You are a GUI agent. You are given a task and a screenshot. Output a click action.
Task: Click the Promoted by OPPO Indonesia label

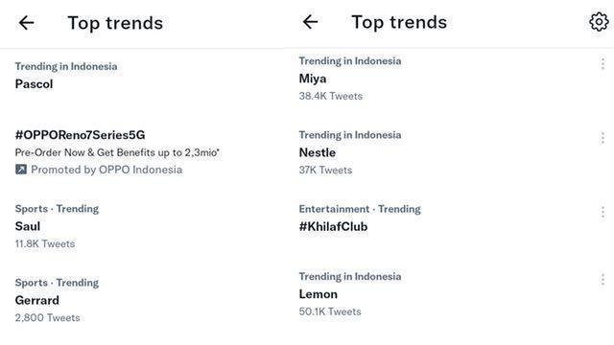(106, 170)
